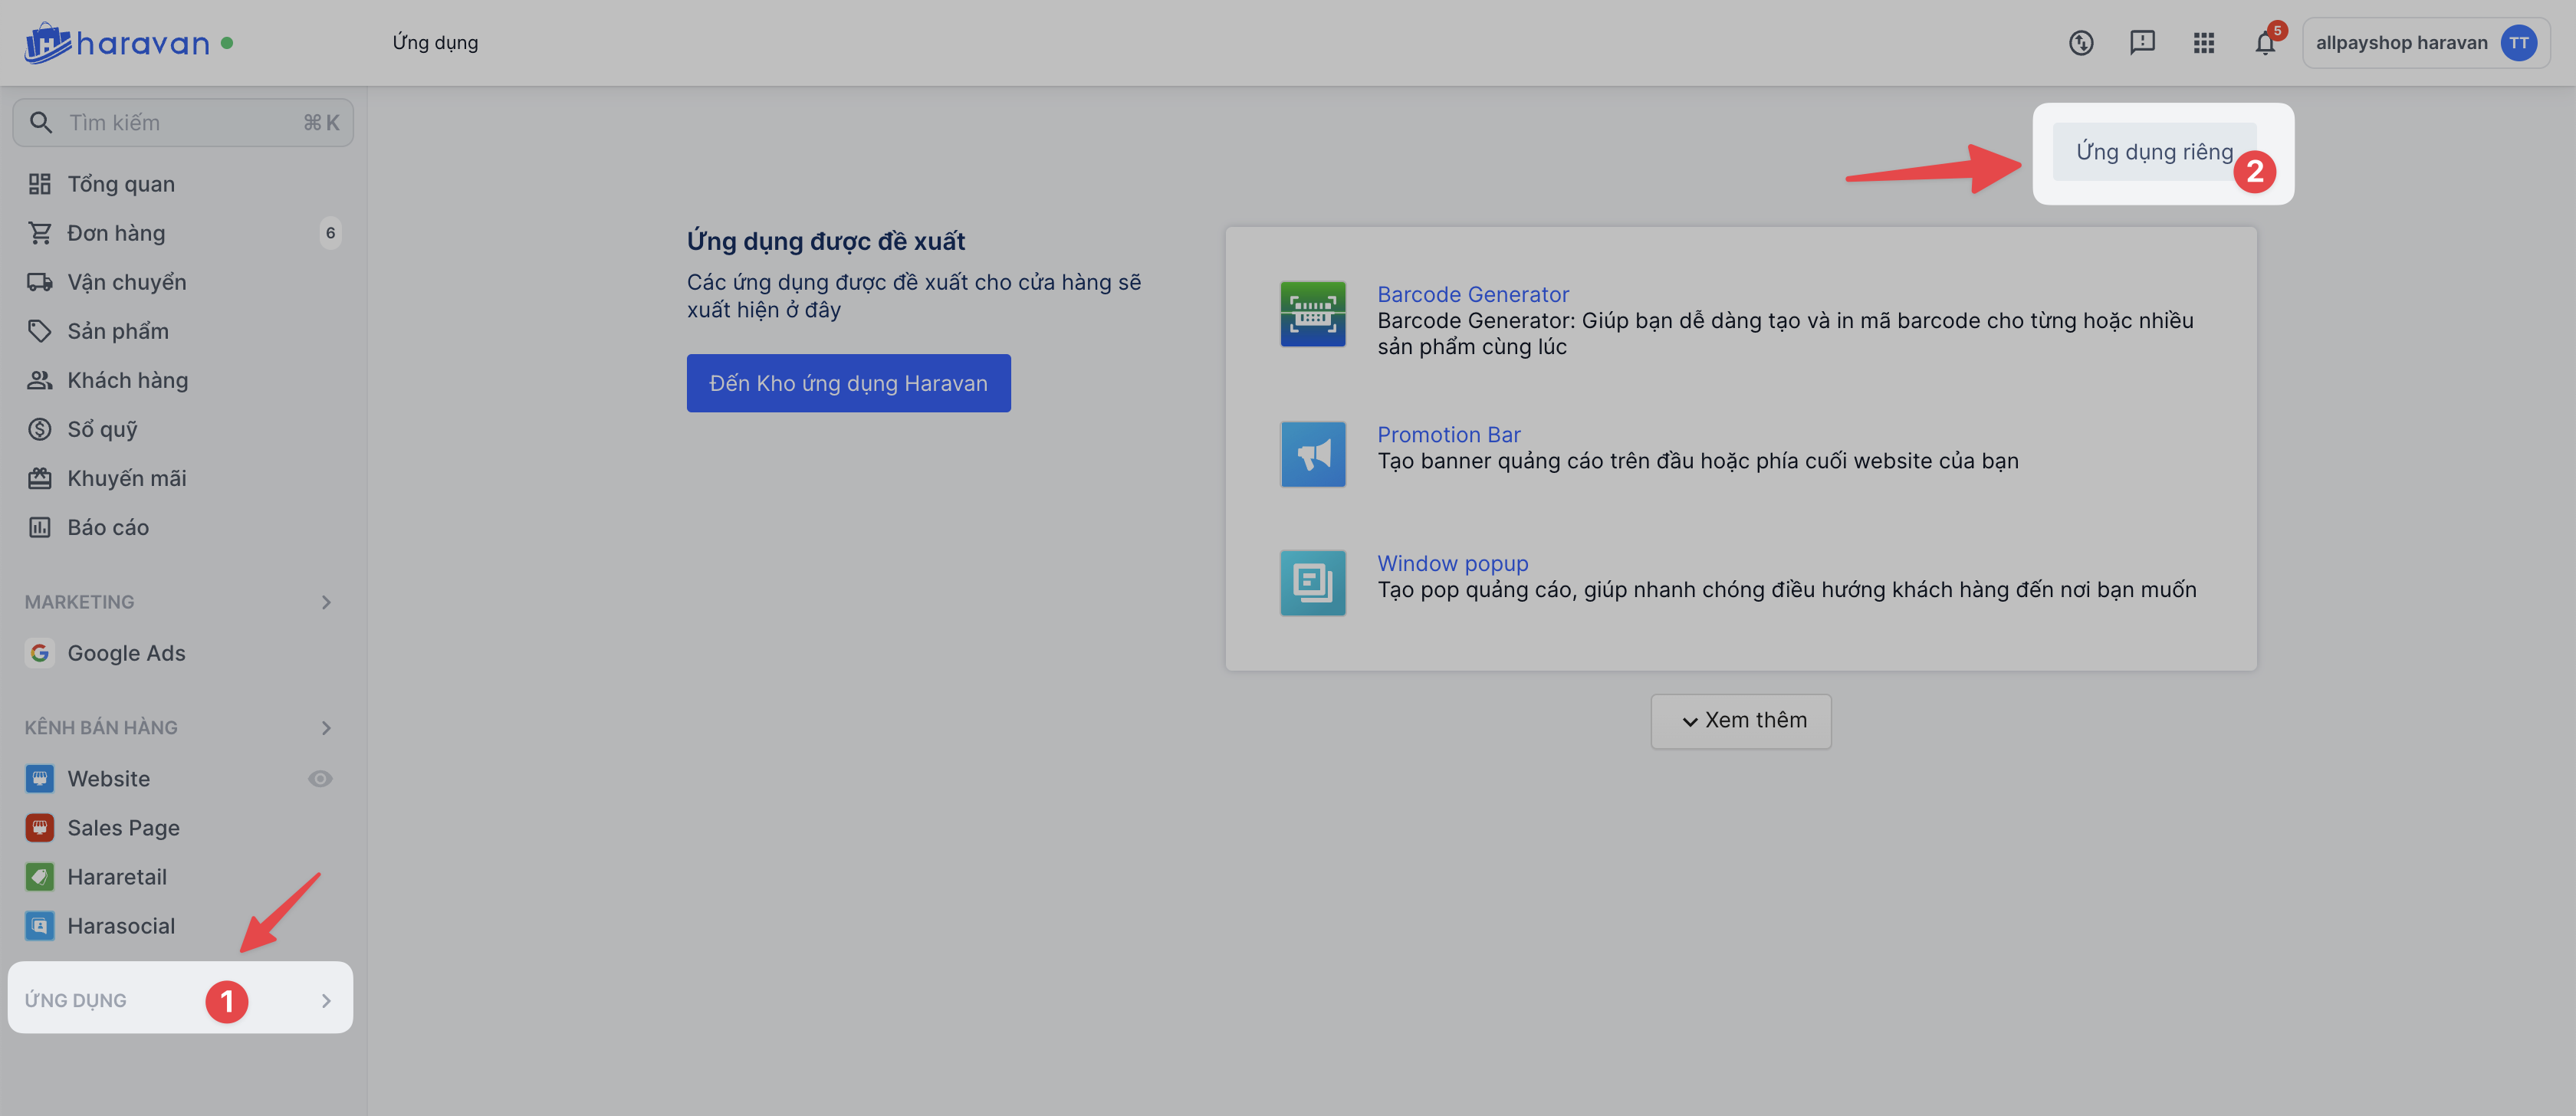Click the Sản phẩm tag icon

coord(39,331)
